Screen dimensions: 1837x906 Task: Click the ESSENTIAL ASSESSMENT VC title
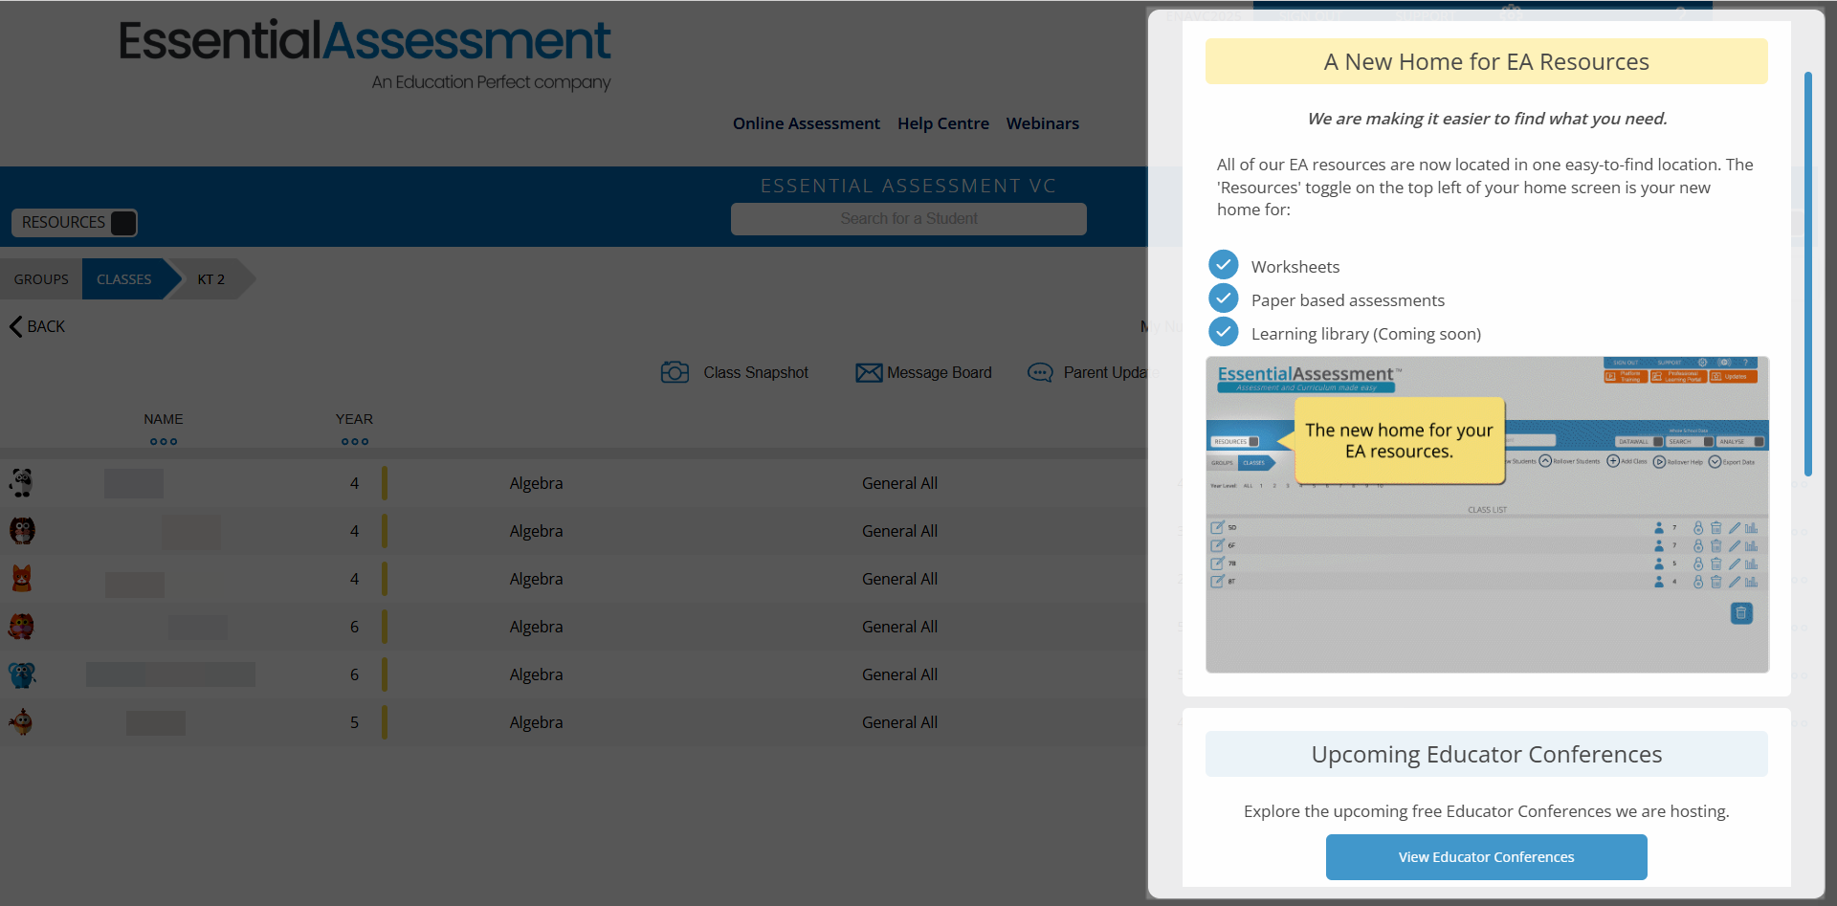click(x=908, y=186)
